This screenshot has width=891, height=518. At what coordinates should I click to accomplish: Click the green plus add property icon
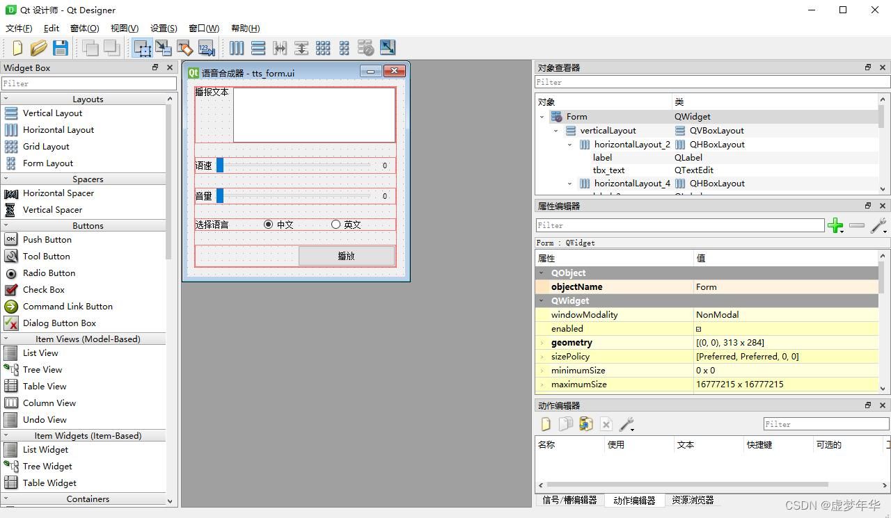point(835,225)
